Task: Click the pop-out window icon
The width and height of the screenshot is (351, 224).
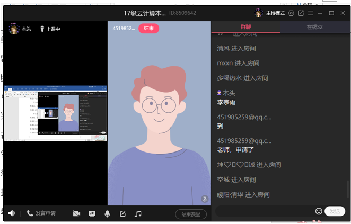Action: click(301, 13)
